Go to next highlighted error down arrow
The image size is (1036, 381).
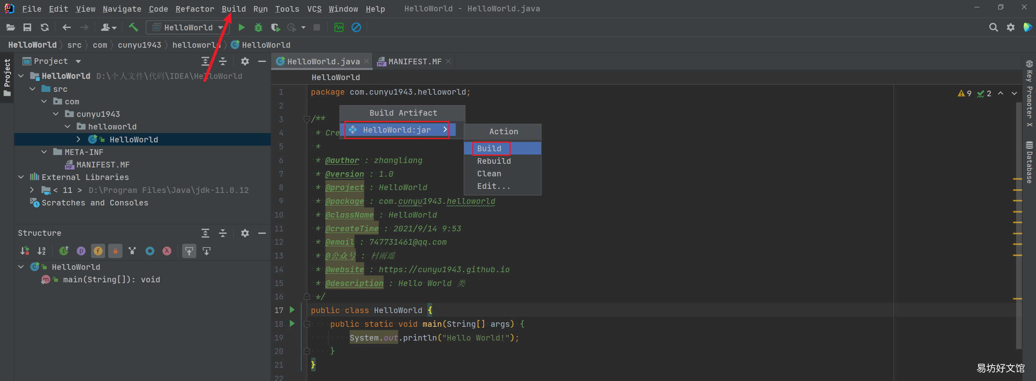coord(1014,93)
